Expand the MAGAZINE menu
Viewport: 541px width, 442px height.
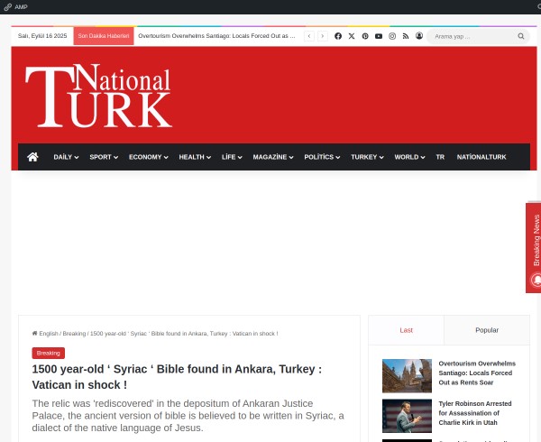[273, 157]
